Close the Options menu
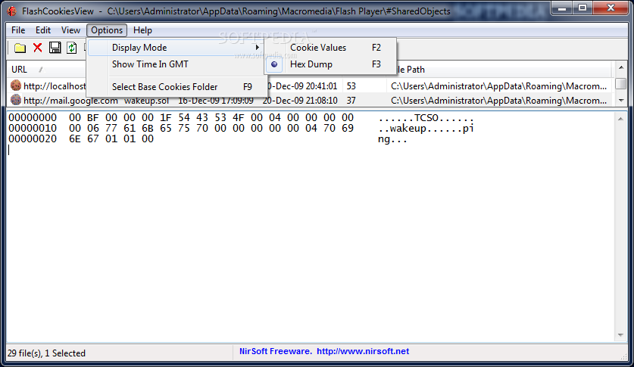This screenshot has width=634, height=367. [107, 30]
